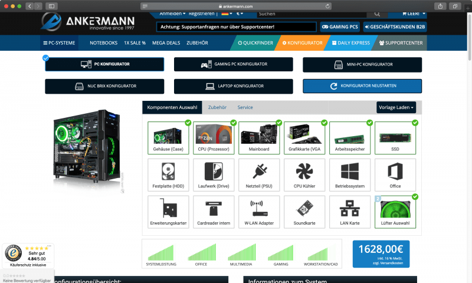Open the MEGA DEALS menu item
This screenshot has width=472, height=283.
pos(166,43)
